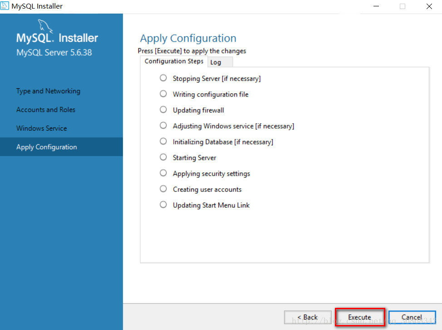Click the 'Starting Server' step text
Viewport: 442px width, 330px height.
pyautogui.click(x=195, y=158)
